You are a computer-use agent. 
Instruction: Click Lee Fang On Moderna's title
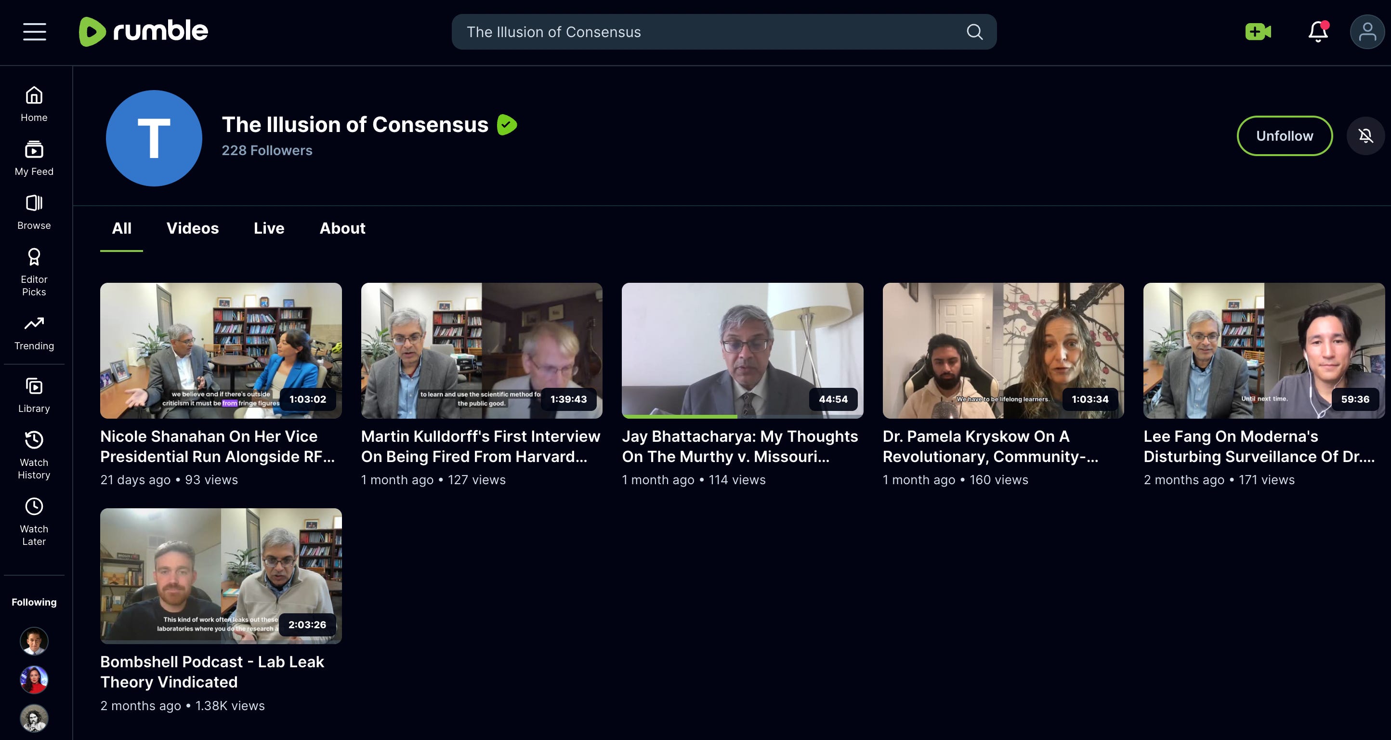pos(1259,446)
